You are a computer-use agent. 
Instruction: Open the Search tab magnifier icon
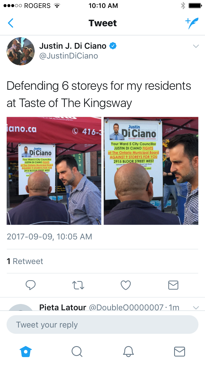77,351
